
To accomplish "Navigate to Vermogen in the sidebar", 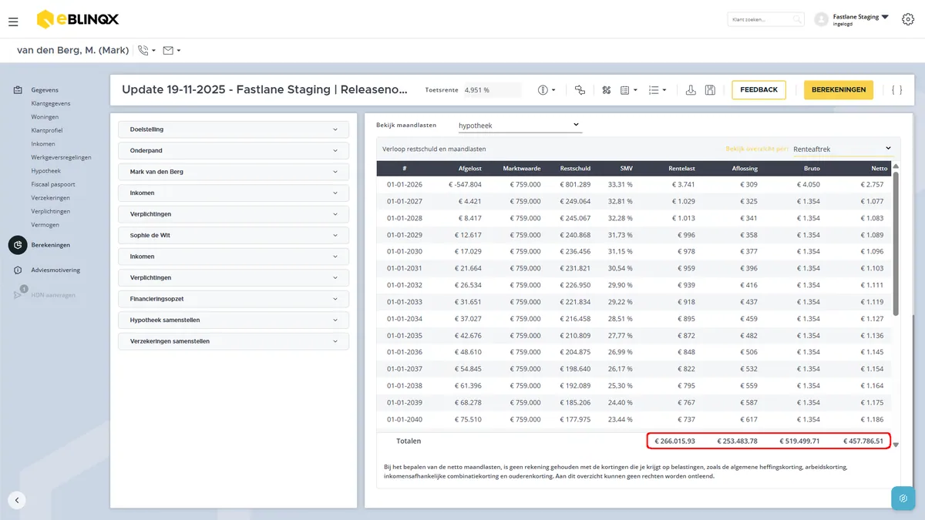I will coord(45,225).
